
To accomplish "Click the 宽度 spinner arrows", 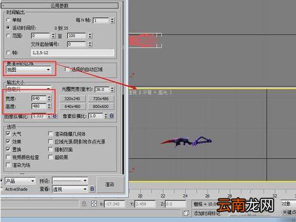I will click(49, 99).
